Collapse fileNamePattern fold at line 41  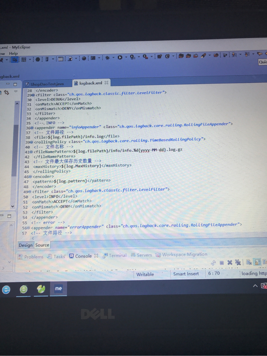click(x=31, y=152)
